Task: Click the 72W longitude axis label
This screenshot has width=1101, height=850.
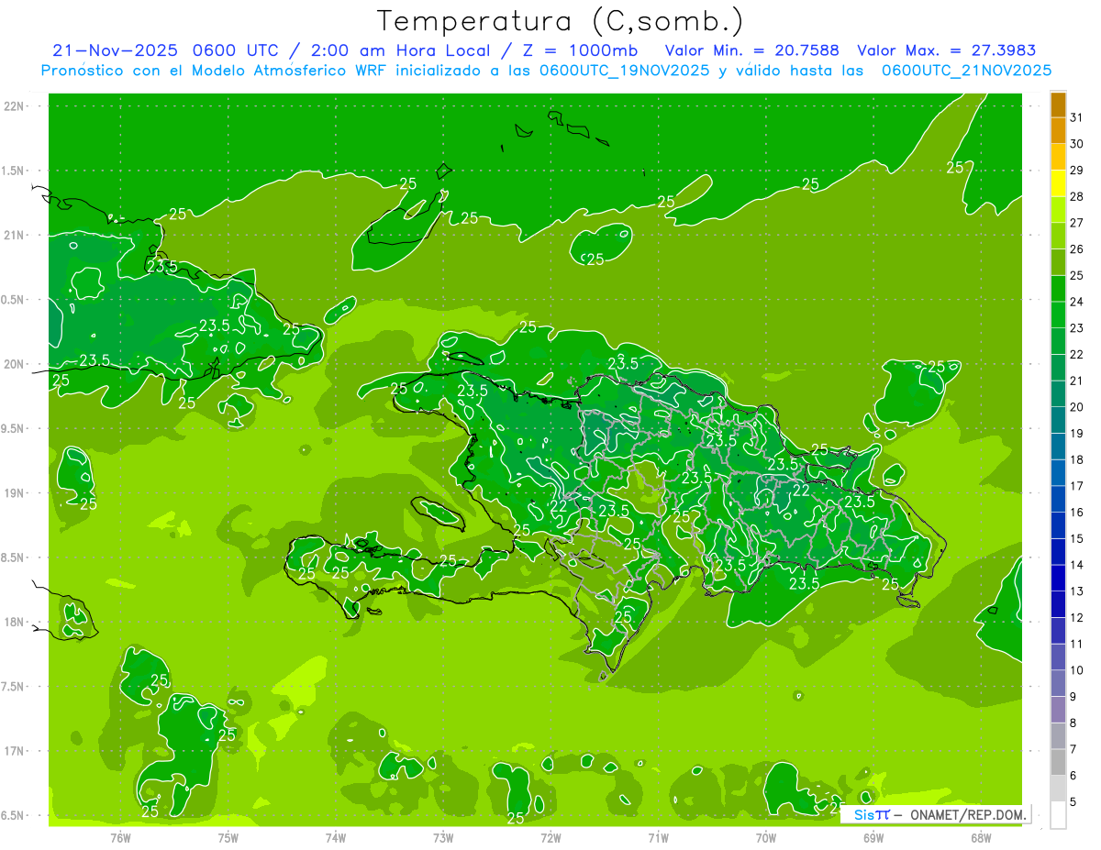Action: tap(550, 838)
